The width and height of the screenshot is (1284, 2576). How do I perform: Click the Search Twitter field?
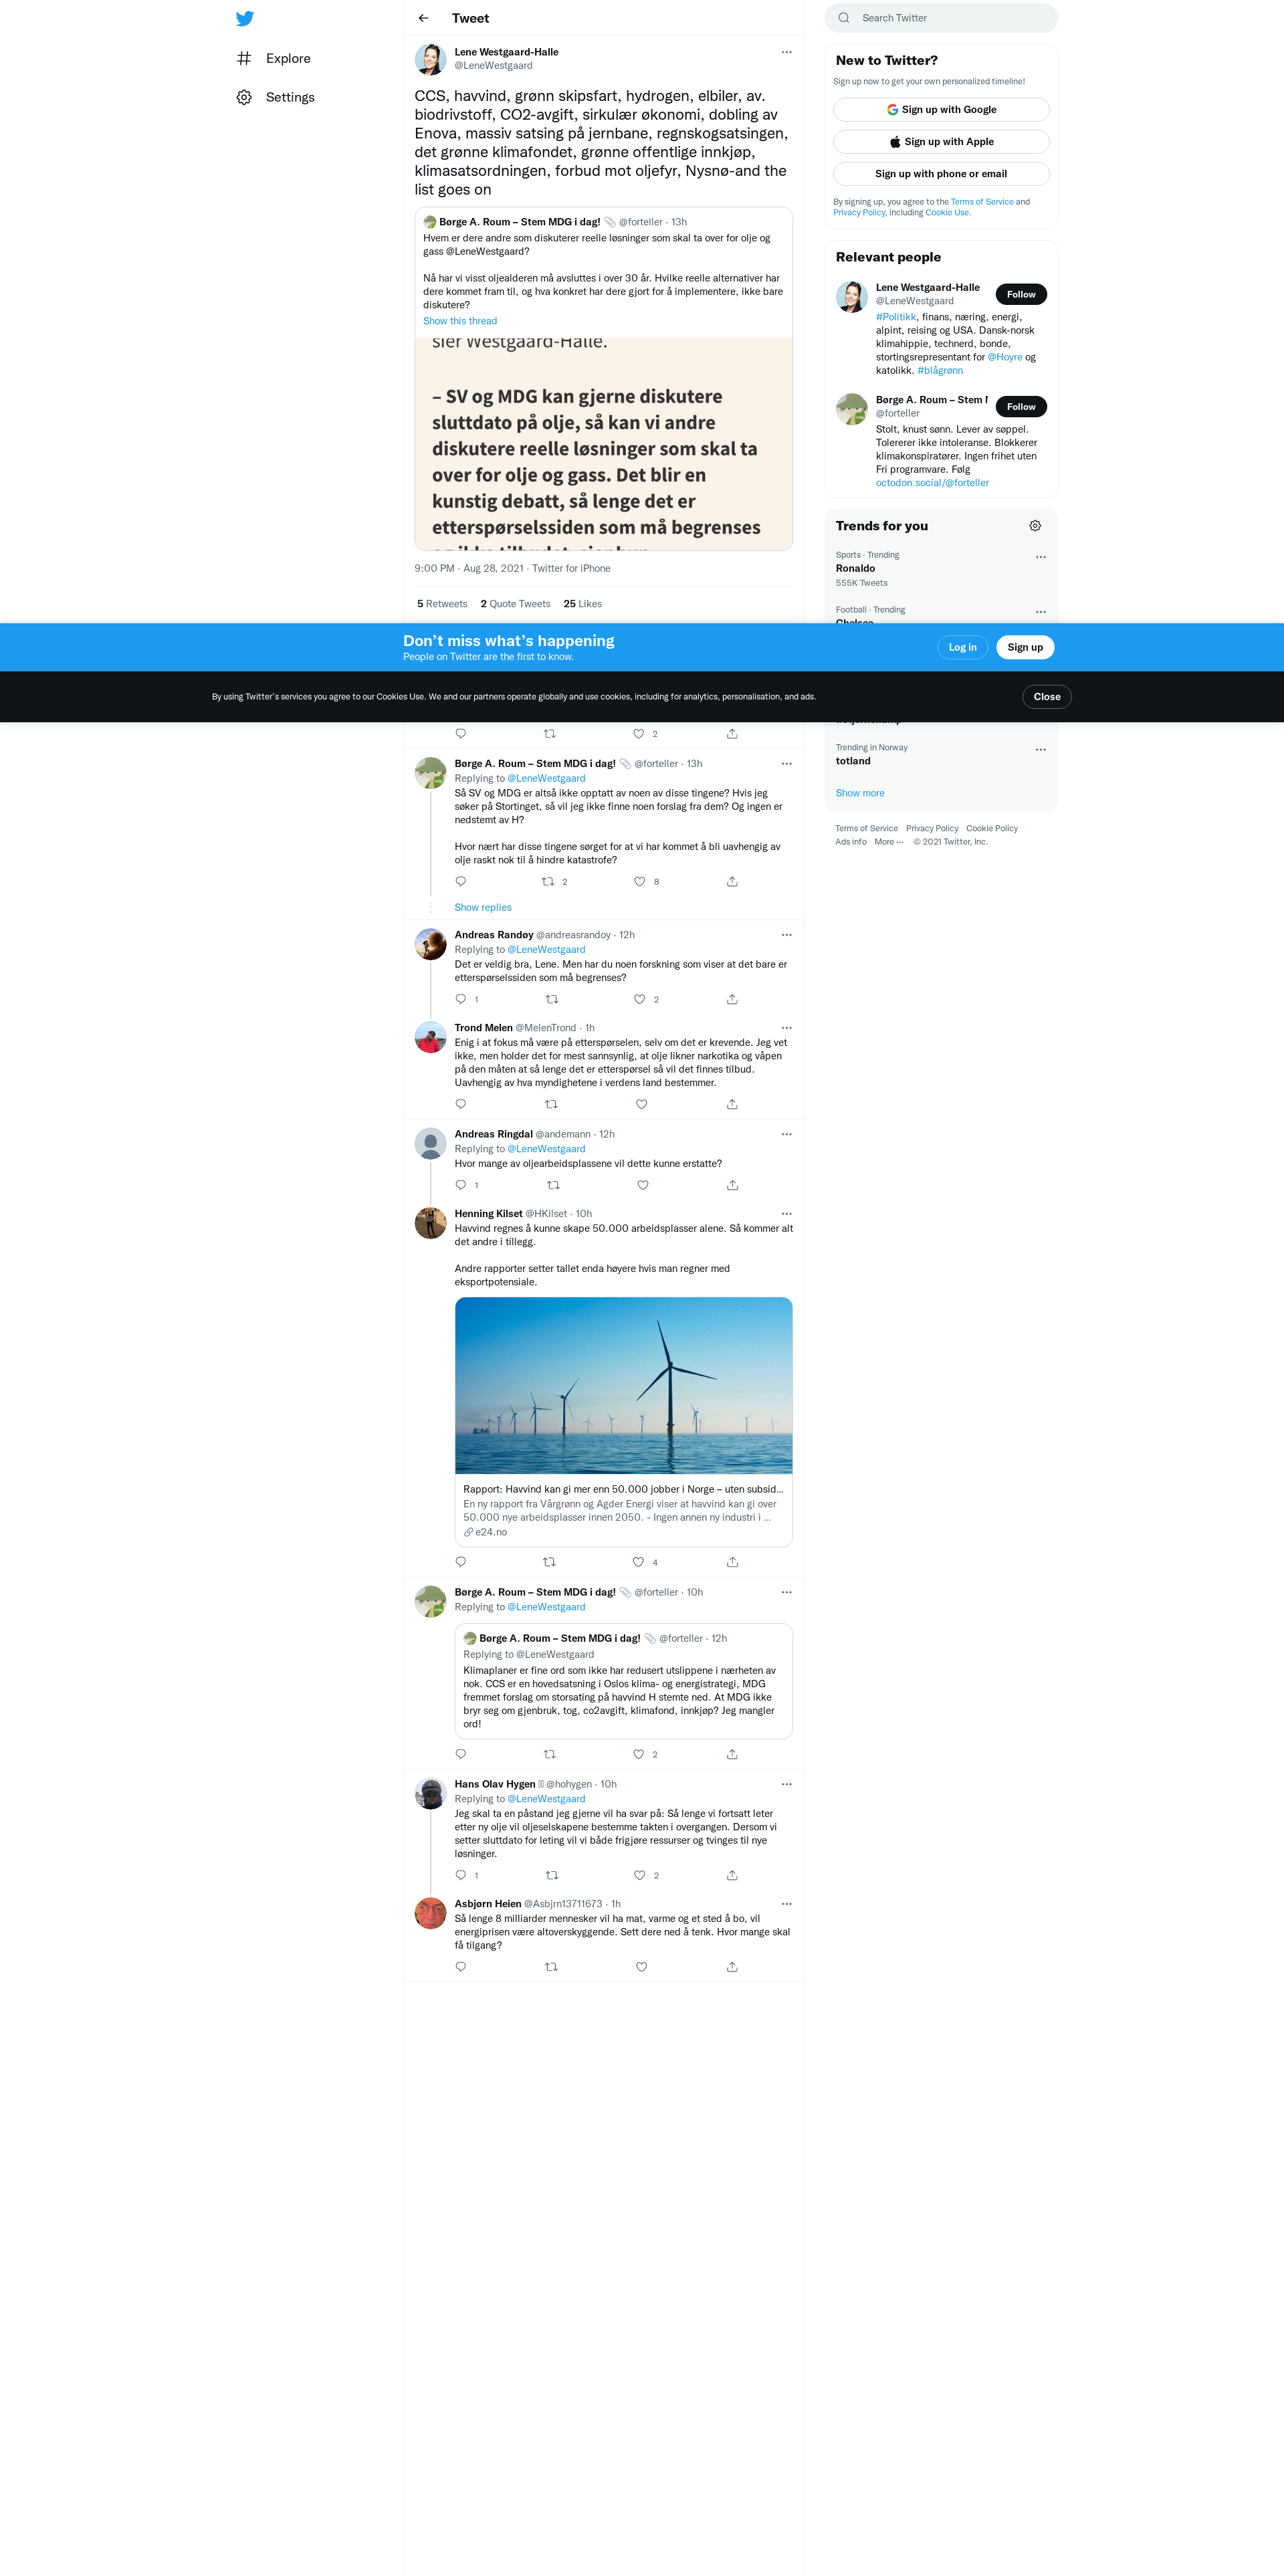(x=941, y=18)
